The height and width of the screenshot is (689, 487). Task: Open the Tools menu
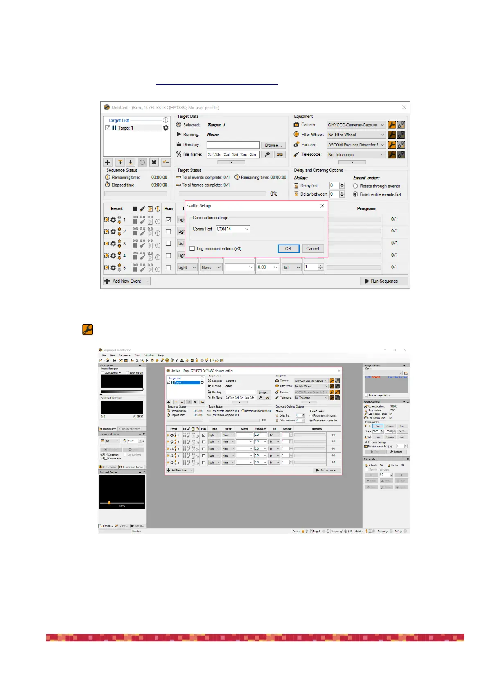click(138, 356)
